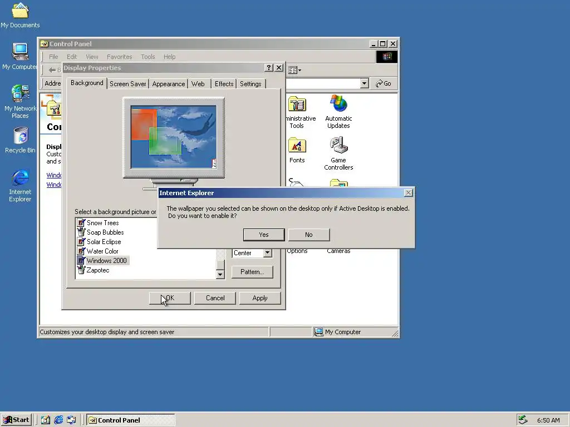
Task: Open the View menu
Action: pyautogui.click(x=92, y=57)
